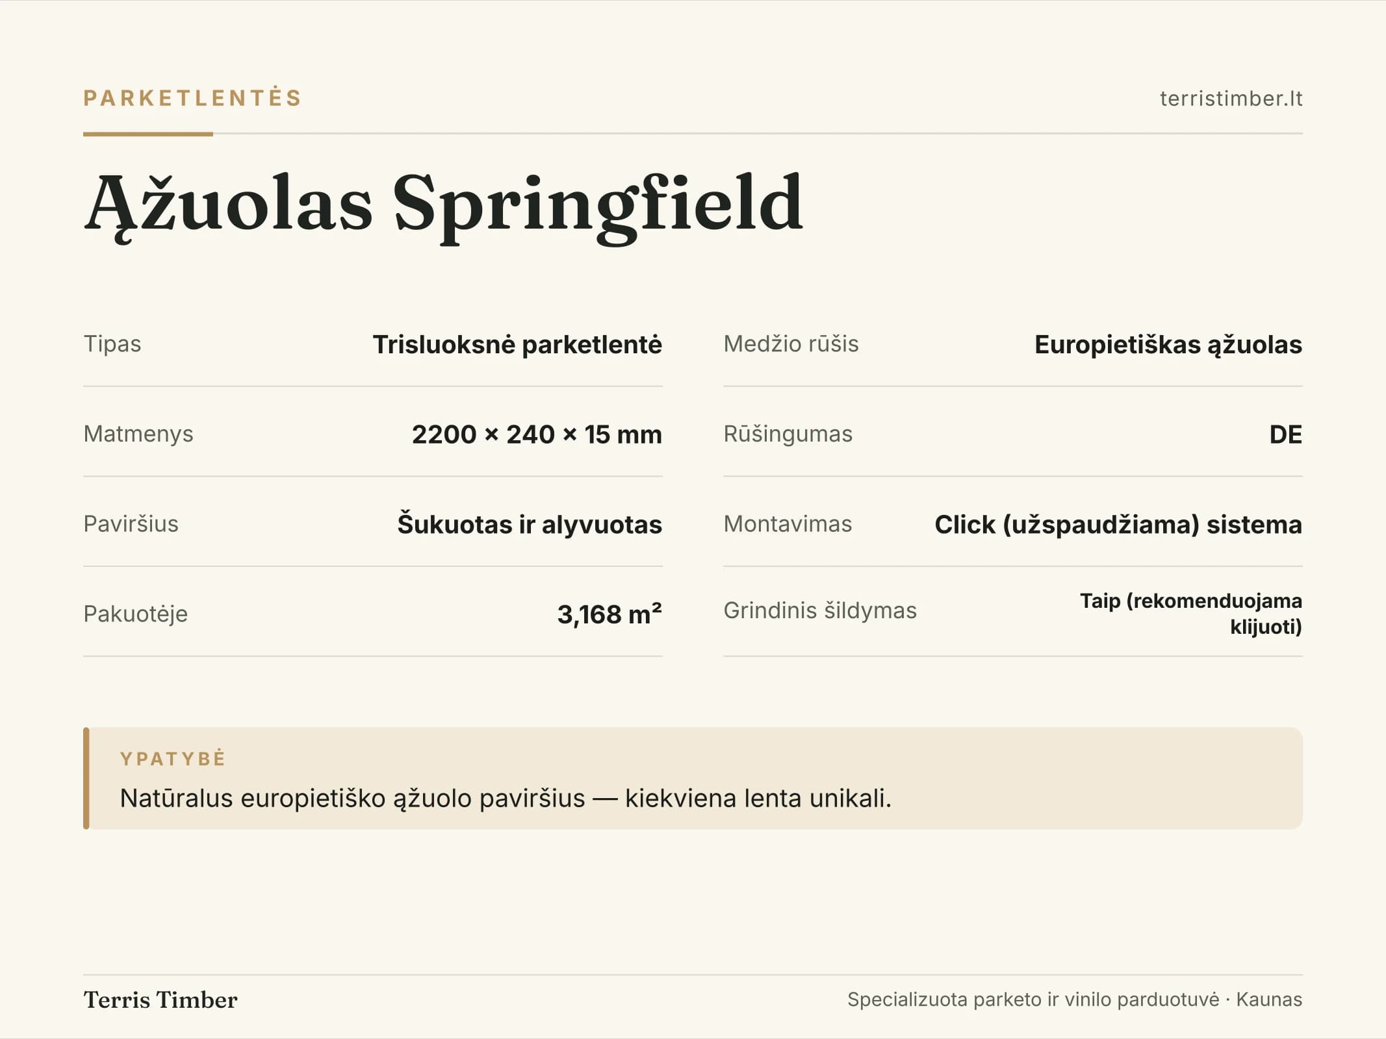
Task: Select the Tipas row label
Action: (112, 344)
